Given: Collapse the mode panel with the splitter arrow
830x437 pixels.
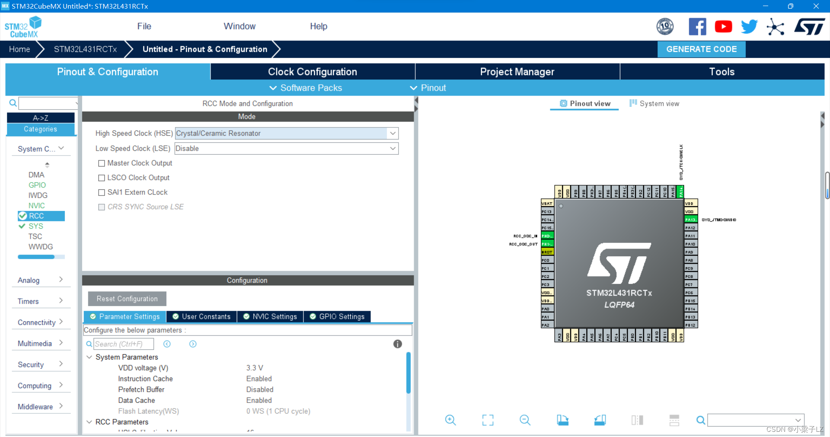Looking at the screenshot, I should (416, 100).
